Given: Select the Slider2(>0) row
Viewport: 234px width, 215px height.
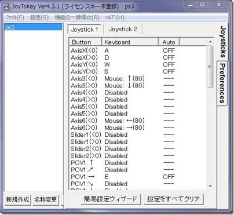Looking at the screenshot, I should 138,156.
